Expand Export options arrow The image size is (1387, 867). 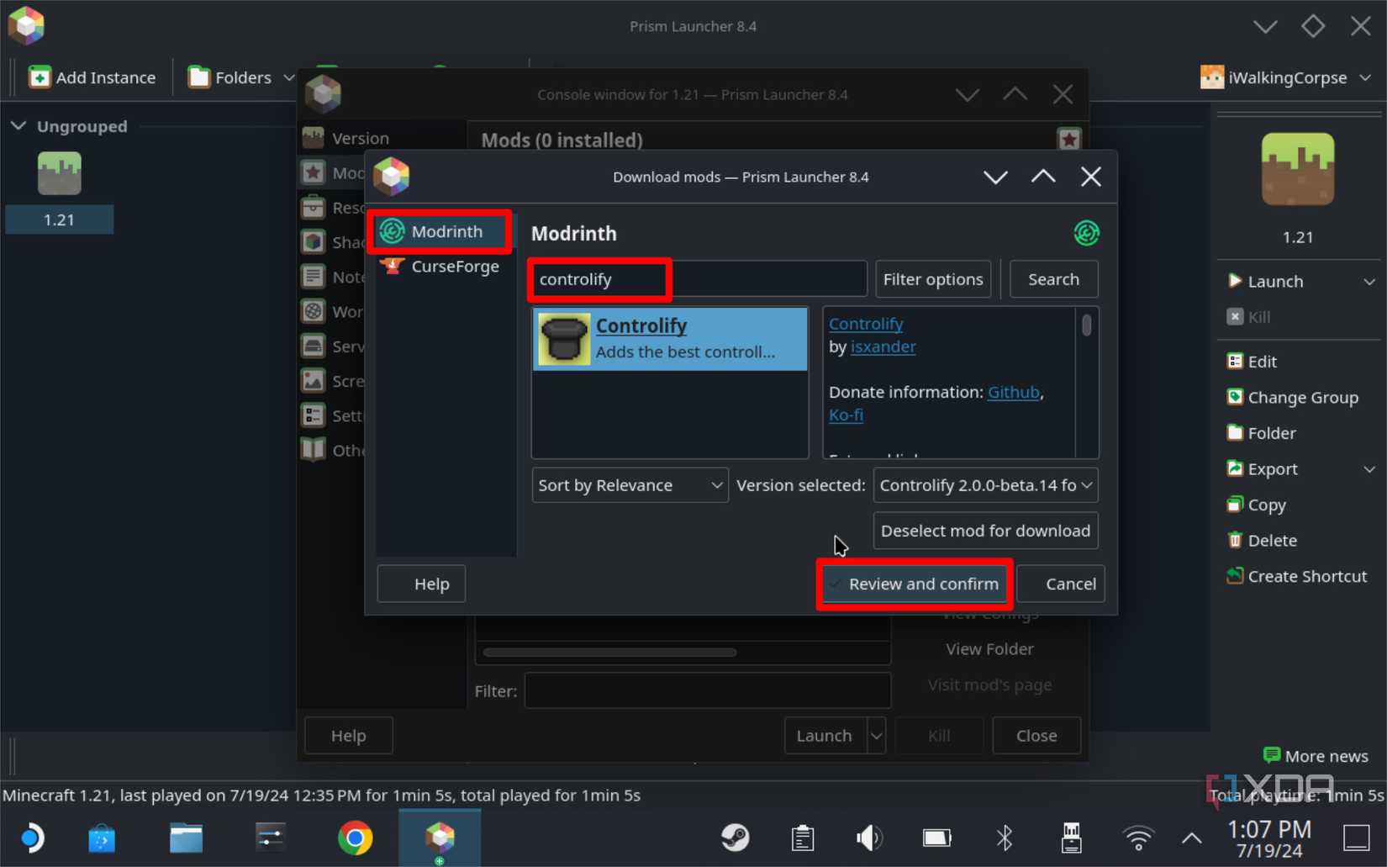tap(1369, 469)
